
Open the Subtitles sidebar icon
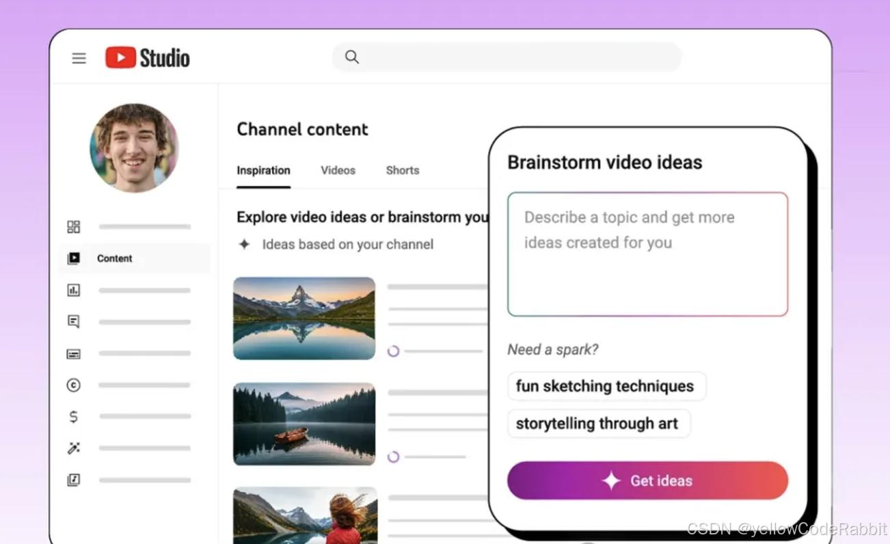click(73, 354)
